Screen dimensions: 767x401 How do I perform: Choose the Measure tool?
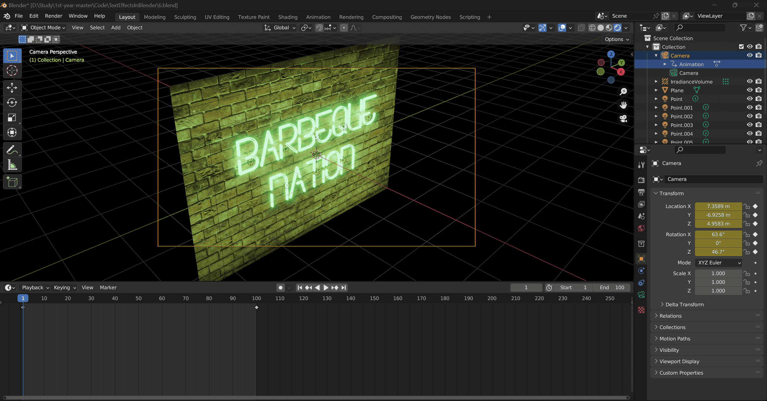(x=12, y=165)
